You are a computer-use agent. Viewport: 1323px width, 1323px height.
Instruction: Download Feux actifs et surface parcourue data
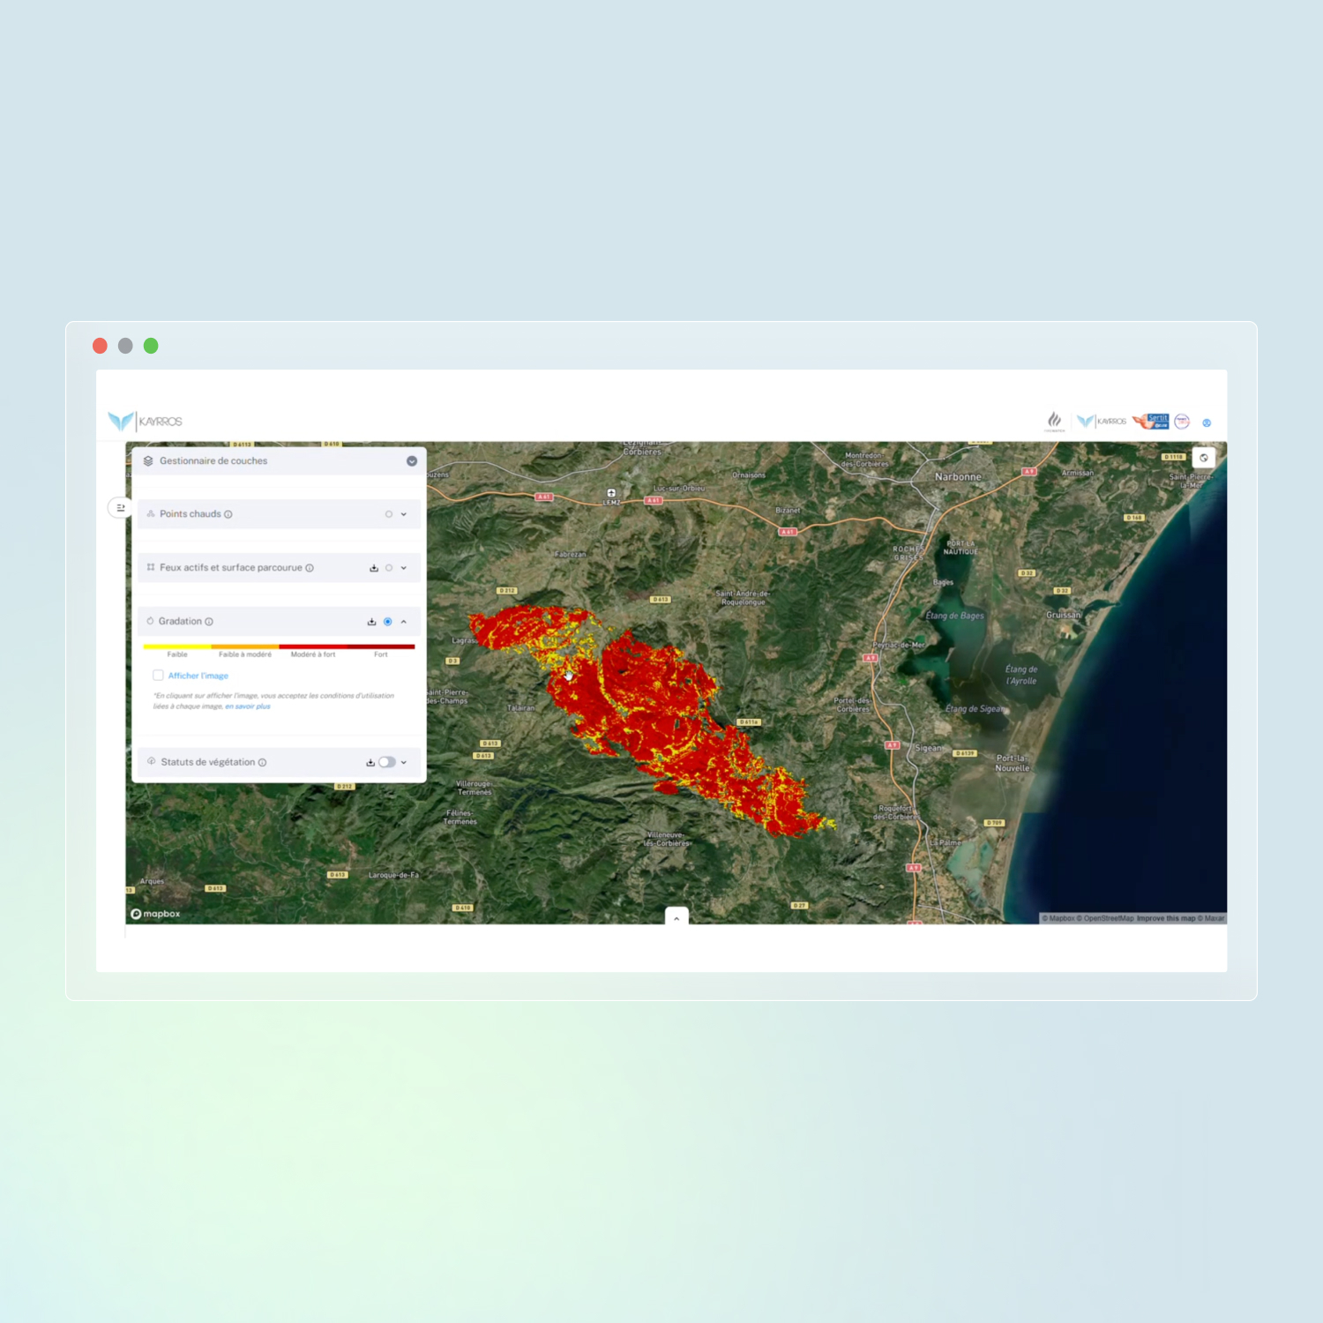point(374,568)
